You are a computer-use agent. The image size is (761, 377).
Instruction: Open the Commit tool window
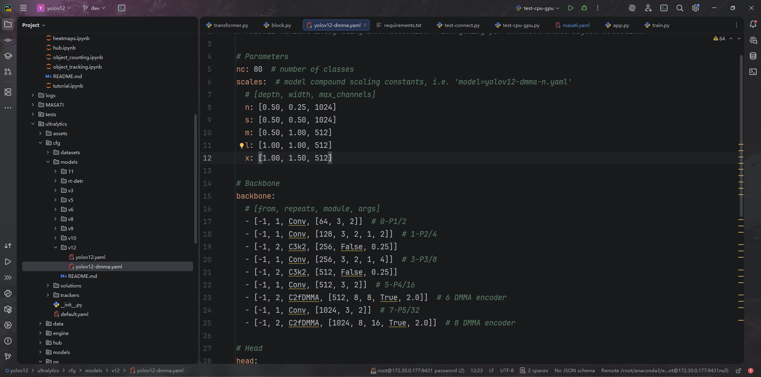coord(8,40)
